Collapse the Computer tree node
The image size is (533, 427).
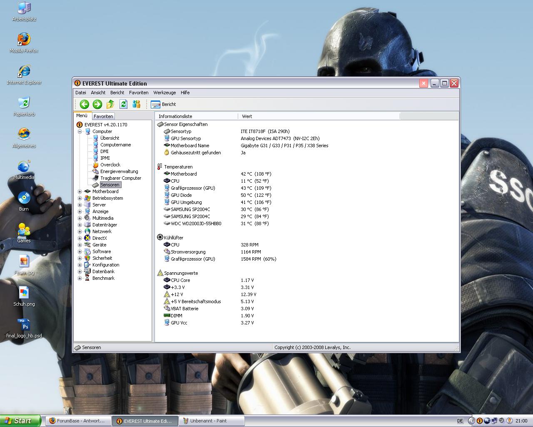80,131
